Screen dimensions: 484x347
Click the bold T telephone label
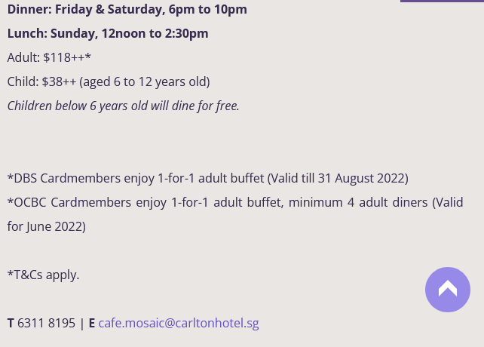(x=11, y=323)
